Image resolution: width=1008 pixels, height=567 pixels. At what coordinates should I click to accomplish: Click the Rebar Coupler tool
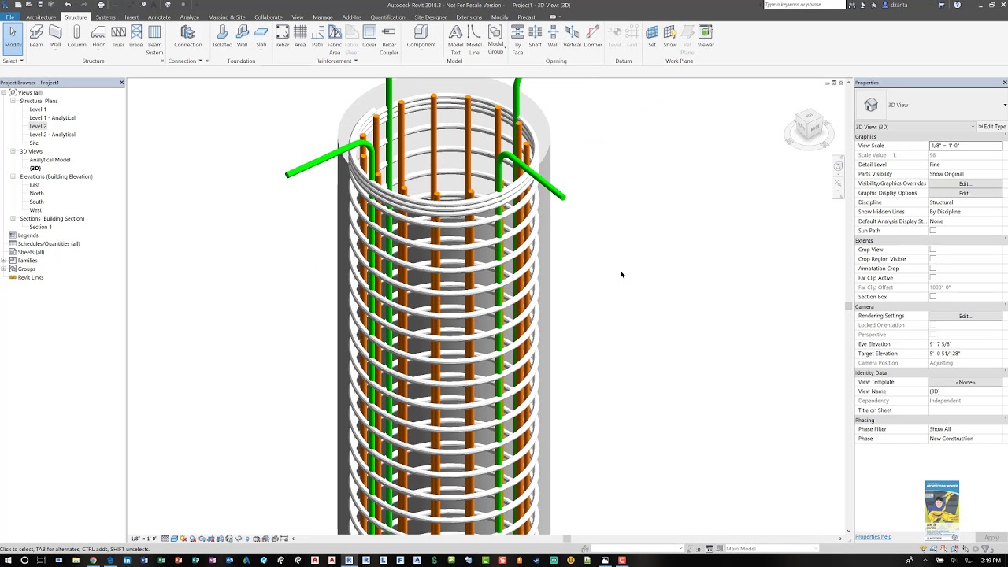click(389, 40)
